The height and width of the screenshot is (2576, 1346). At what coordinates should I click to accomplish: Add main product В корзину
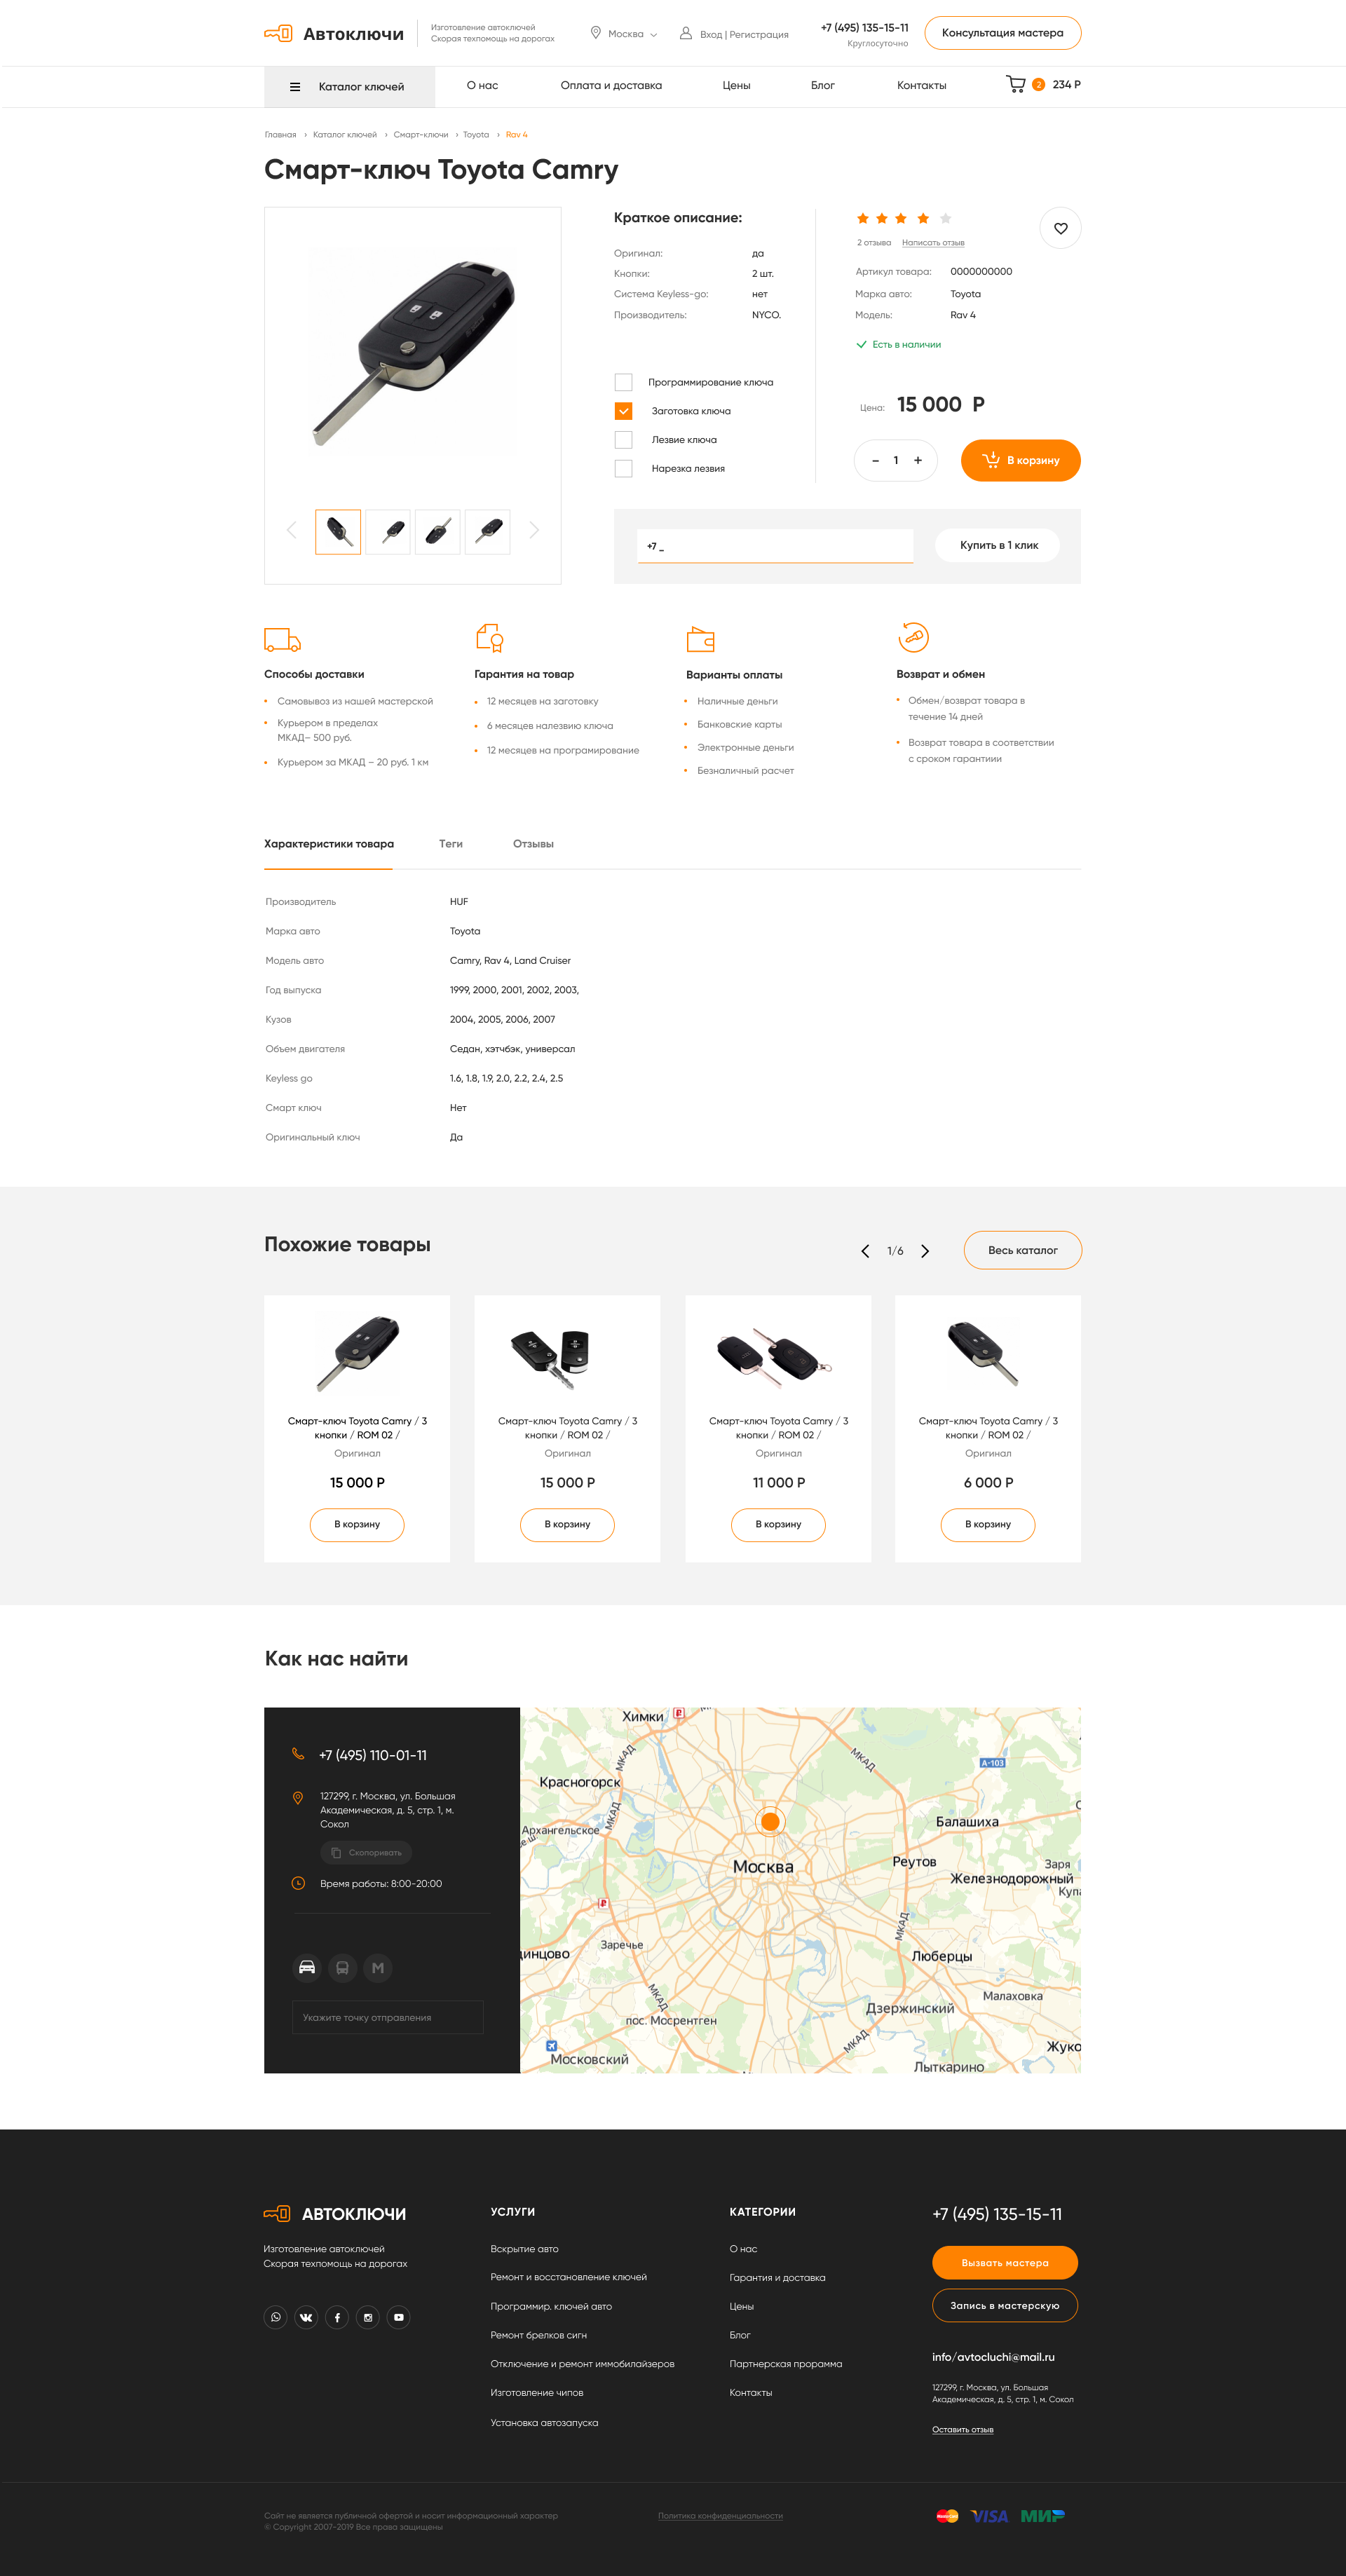pyautogui.click(x=1020, y=461)
